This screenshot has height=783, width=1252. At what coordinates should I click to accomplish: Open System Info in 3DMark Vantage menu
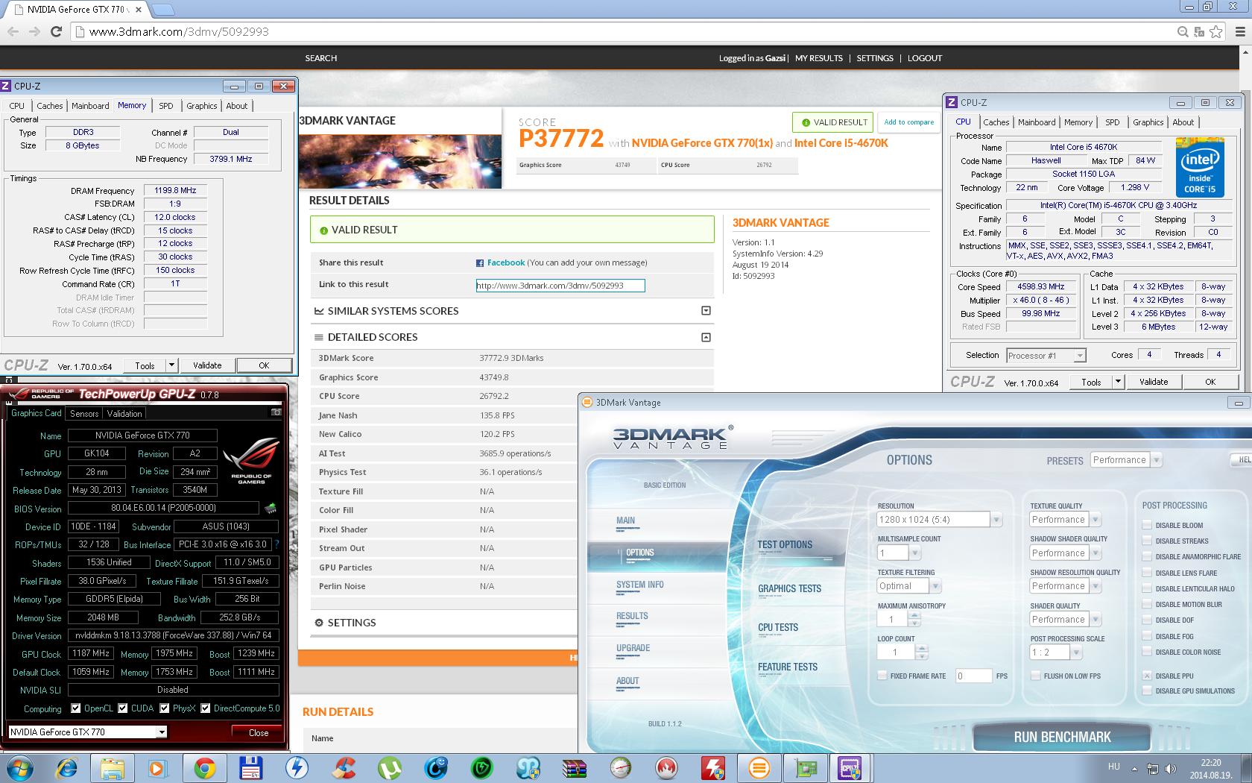tap(639, 585)
